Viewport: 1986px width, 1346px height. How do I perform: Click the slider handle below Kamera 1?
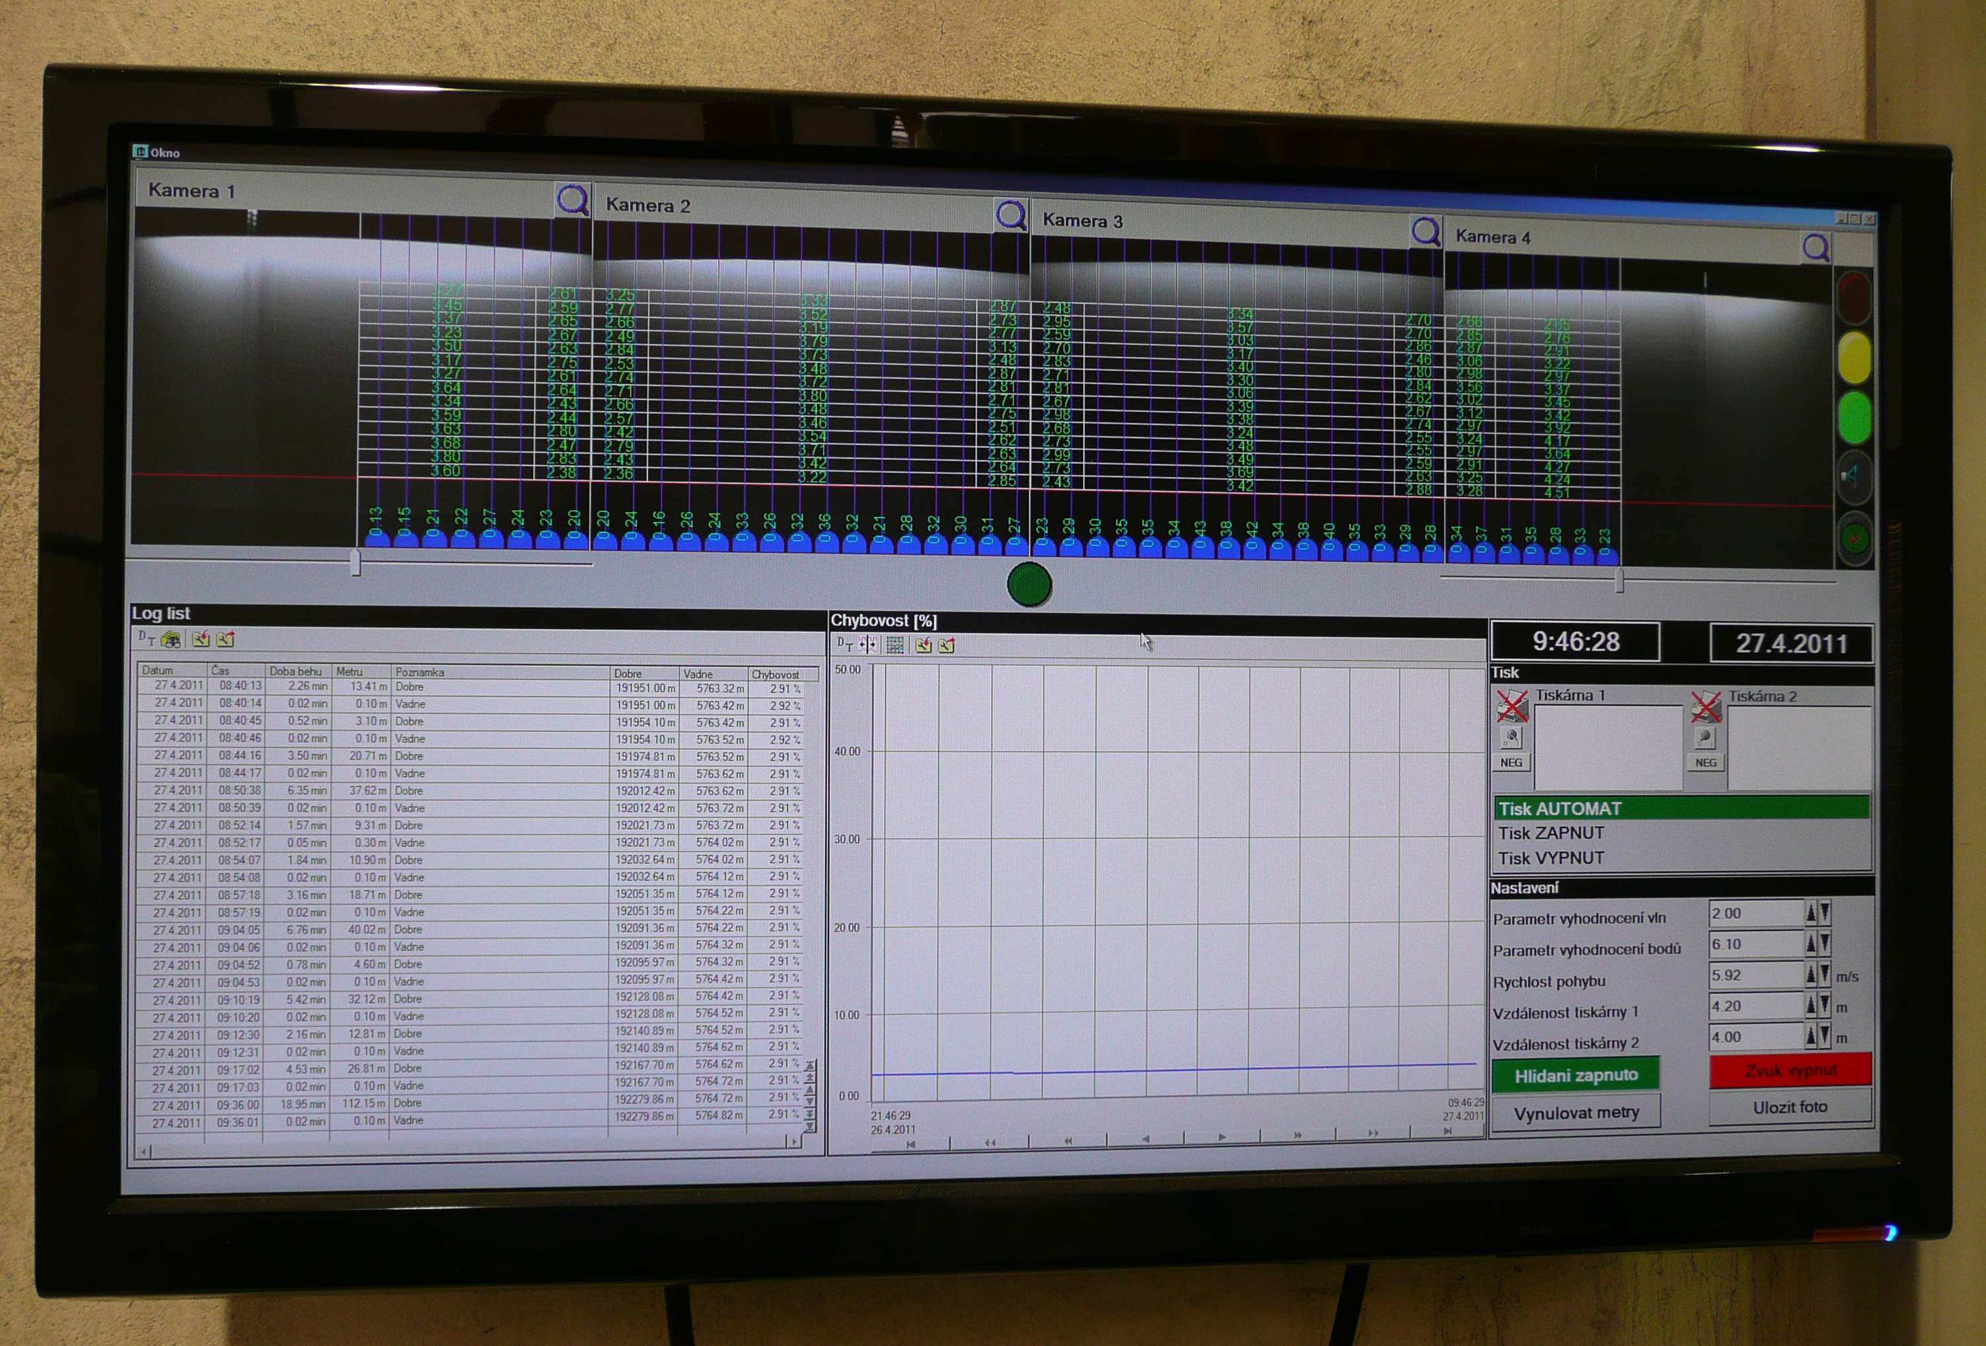(355, 562)
